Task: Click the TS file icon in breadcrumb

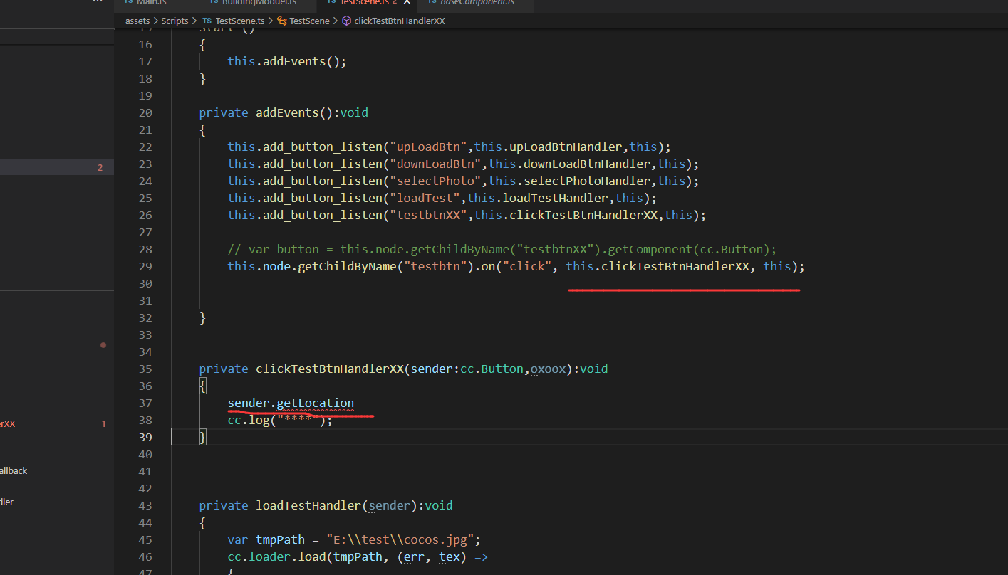Action: tap(207, 21)
